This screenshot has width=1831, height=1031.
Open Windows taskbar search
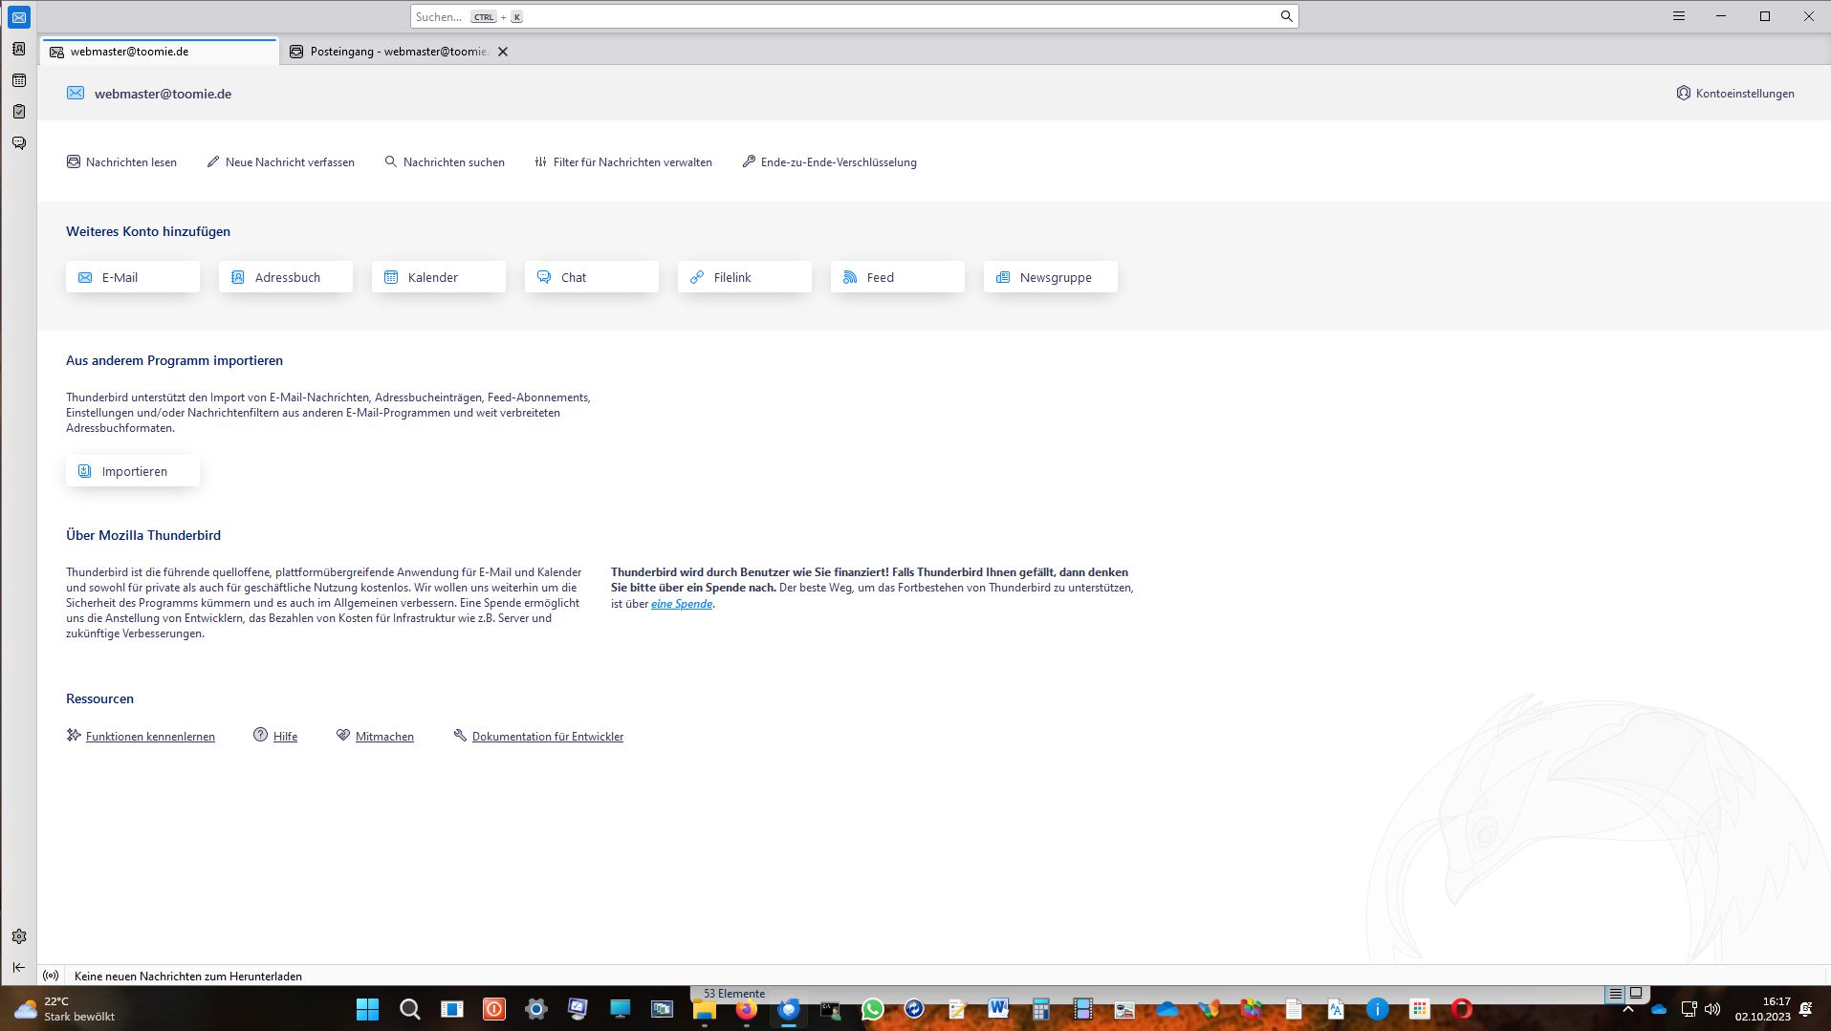coord(409,1009)
